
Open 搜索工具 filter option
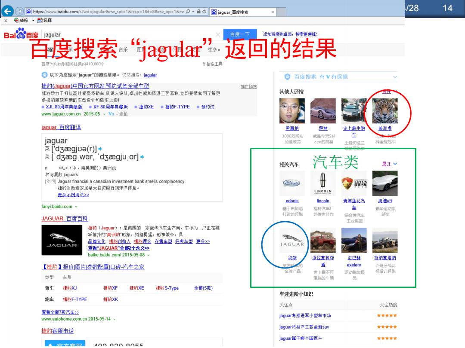[213, 64]
